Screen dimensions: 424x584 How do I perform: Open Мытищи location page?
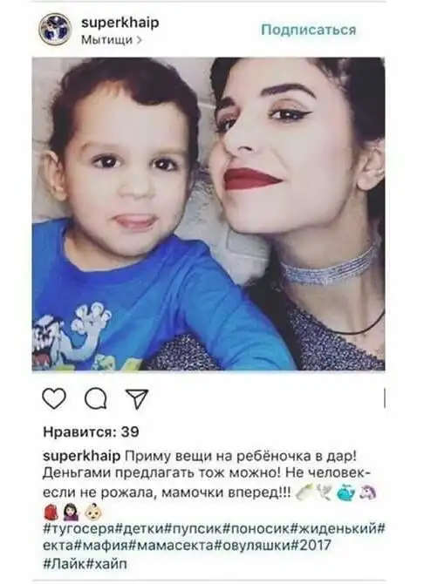point(107,39)
